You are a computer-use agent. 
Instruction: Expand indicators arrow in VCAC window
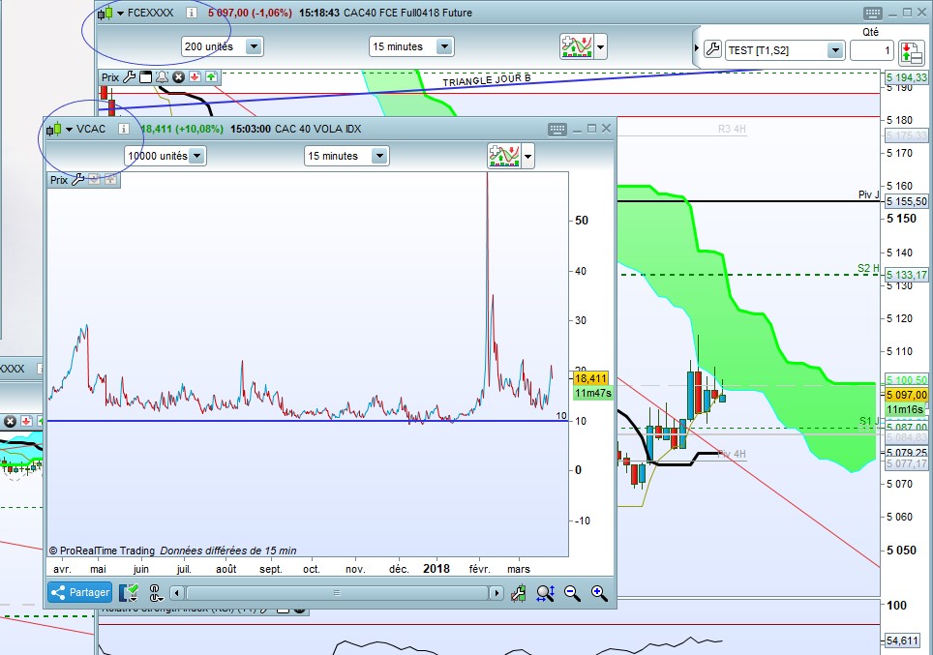click(527, 157)
